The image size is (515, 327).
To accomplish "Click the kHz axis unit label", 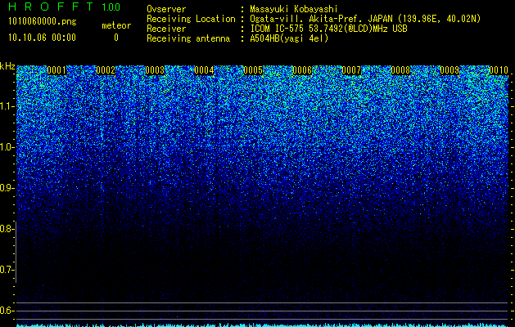I will pyautogui.click(x=7, y=66).
